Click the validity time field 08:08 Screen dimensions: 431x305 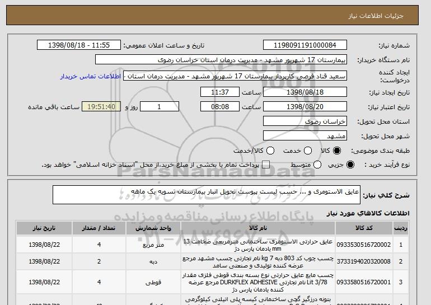220,107
